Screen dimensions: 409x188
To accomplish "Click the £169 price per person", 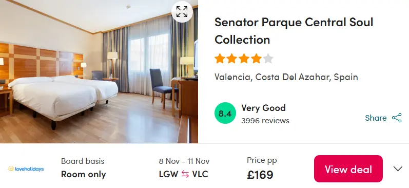I will pyautogui.click(x=260, y=175).
